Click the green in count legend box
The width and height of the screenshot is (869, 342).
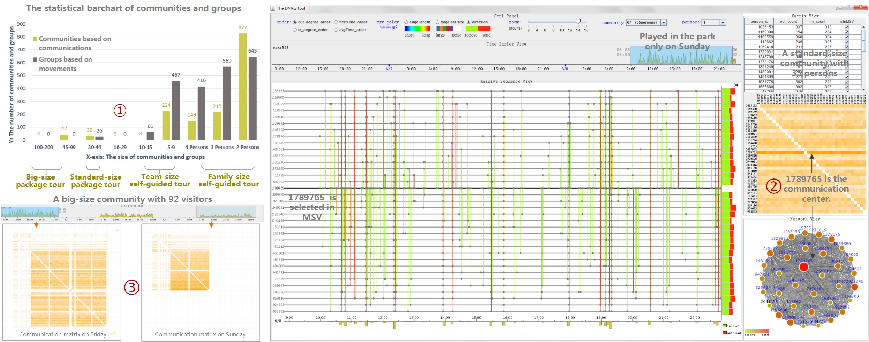[x=725, y=326]
